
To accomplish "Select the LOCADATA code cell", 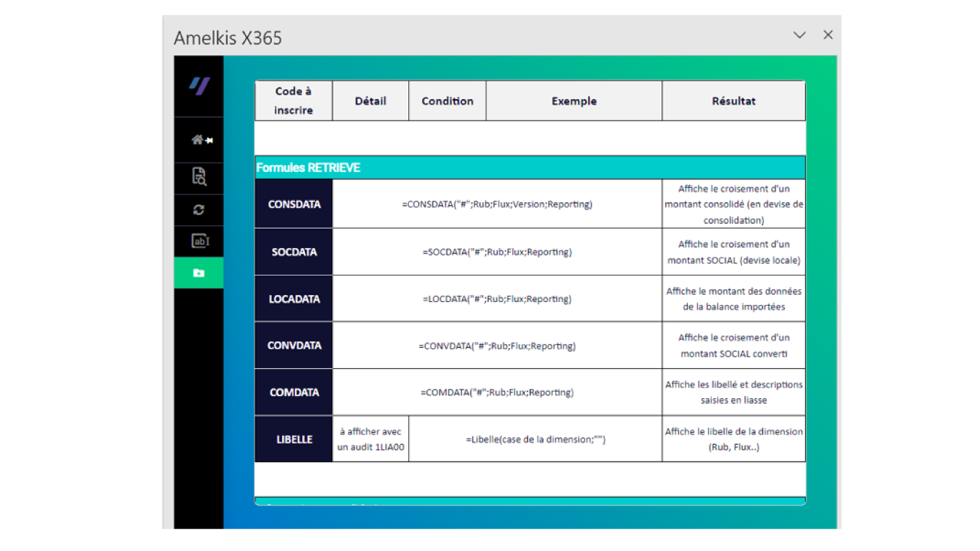I will pos(294,298).
